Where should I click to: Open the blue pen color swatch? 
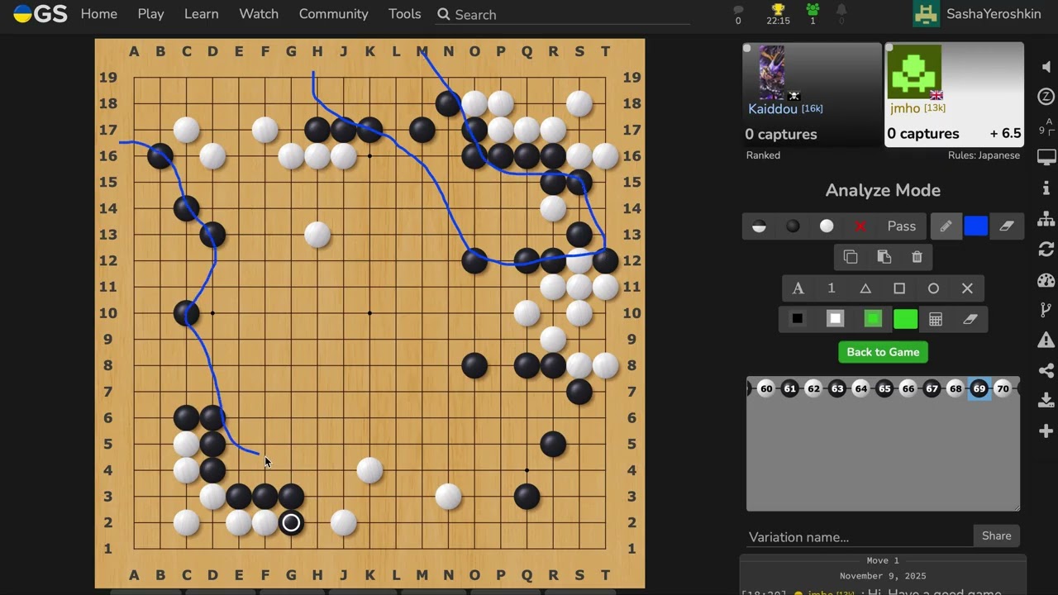(976, 226)
